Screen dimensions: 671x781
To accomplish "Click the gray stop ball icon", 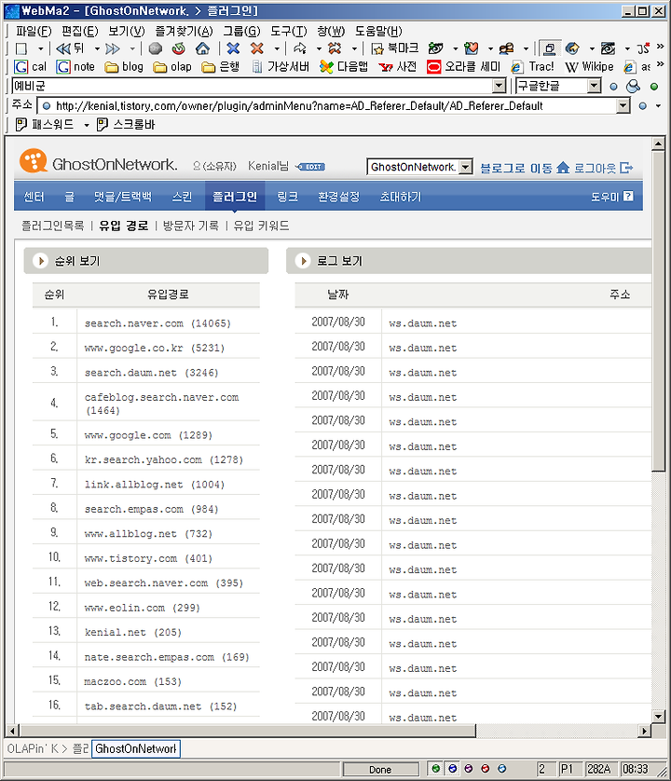I will [156, 48].
